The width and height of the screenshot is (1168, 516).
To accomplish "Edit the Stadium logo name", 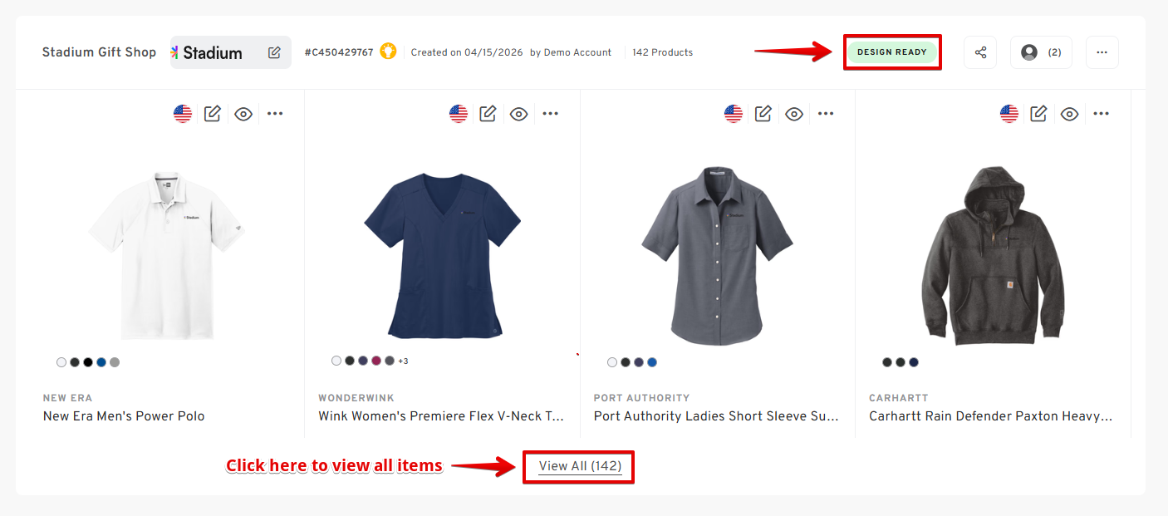I will coord(274,52).
